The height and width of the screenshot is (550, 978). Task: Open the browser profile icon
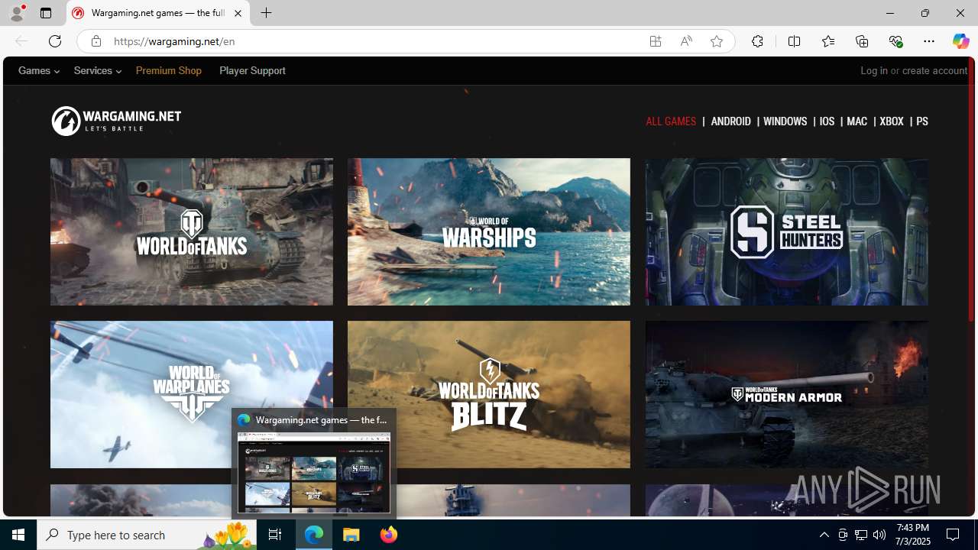click(x=17, y=13)
